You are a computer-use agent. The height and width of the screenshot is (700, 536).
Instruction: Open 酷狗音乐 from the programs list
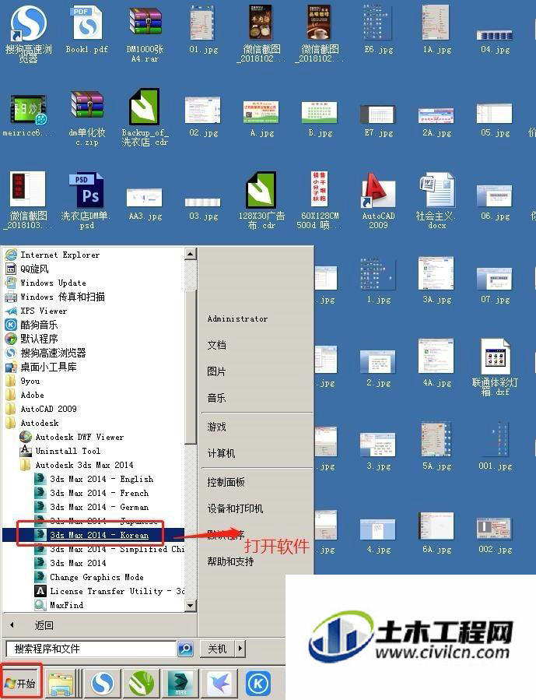(39, 325)
